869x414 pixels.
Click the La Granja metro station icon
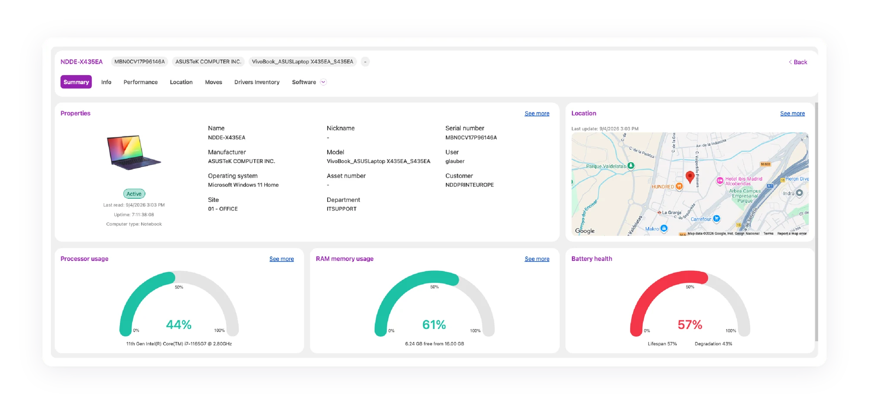659,213
